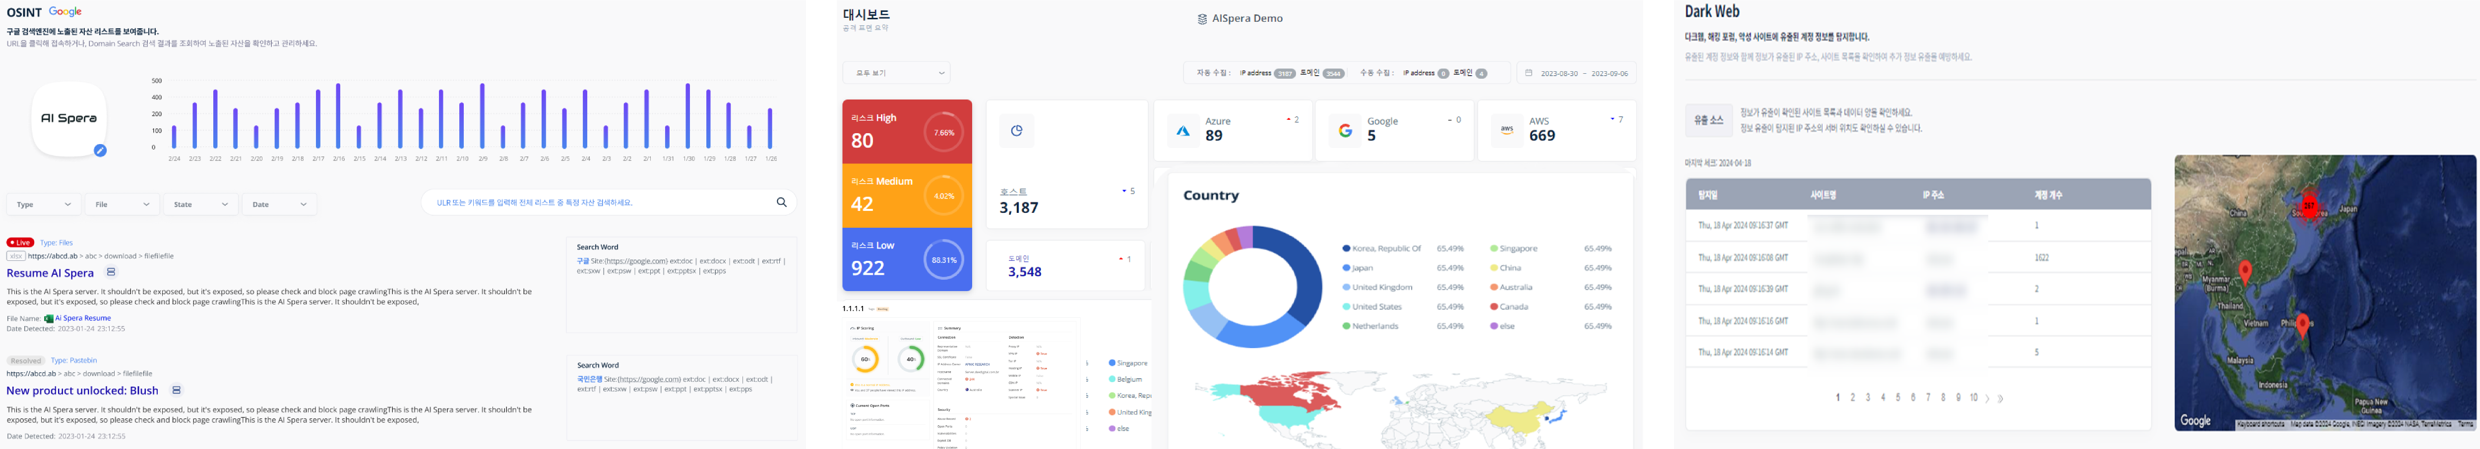Expand the State filter dropdown
The image size is (2480, 449).
click(200, 204)
